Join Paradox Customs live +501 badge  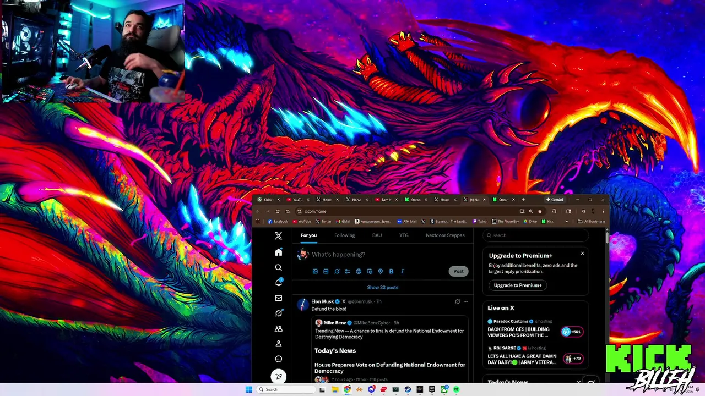(572, 332)
